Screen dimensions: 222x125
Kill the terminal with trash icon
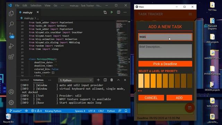click(112, 80)
